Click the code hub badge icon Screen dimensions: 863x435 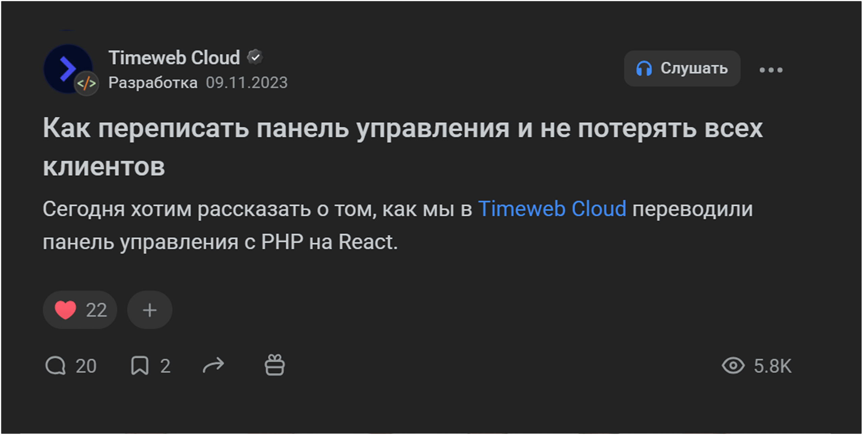pyautogui.click(x=87, y=84)
